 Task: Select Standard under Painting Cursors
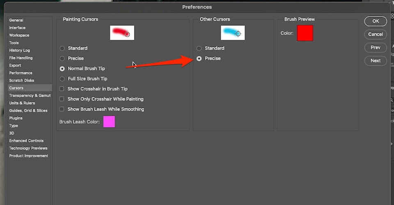point(62,48)
